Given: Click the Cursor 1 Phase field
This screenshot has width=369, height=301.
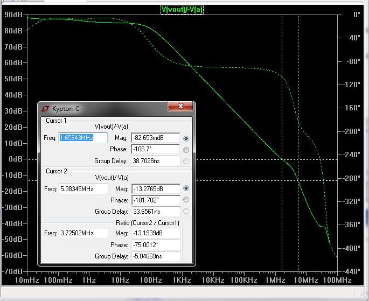Looking at the screenshot, I should pos(155,149).
